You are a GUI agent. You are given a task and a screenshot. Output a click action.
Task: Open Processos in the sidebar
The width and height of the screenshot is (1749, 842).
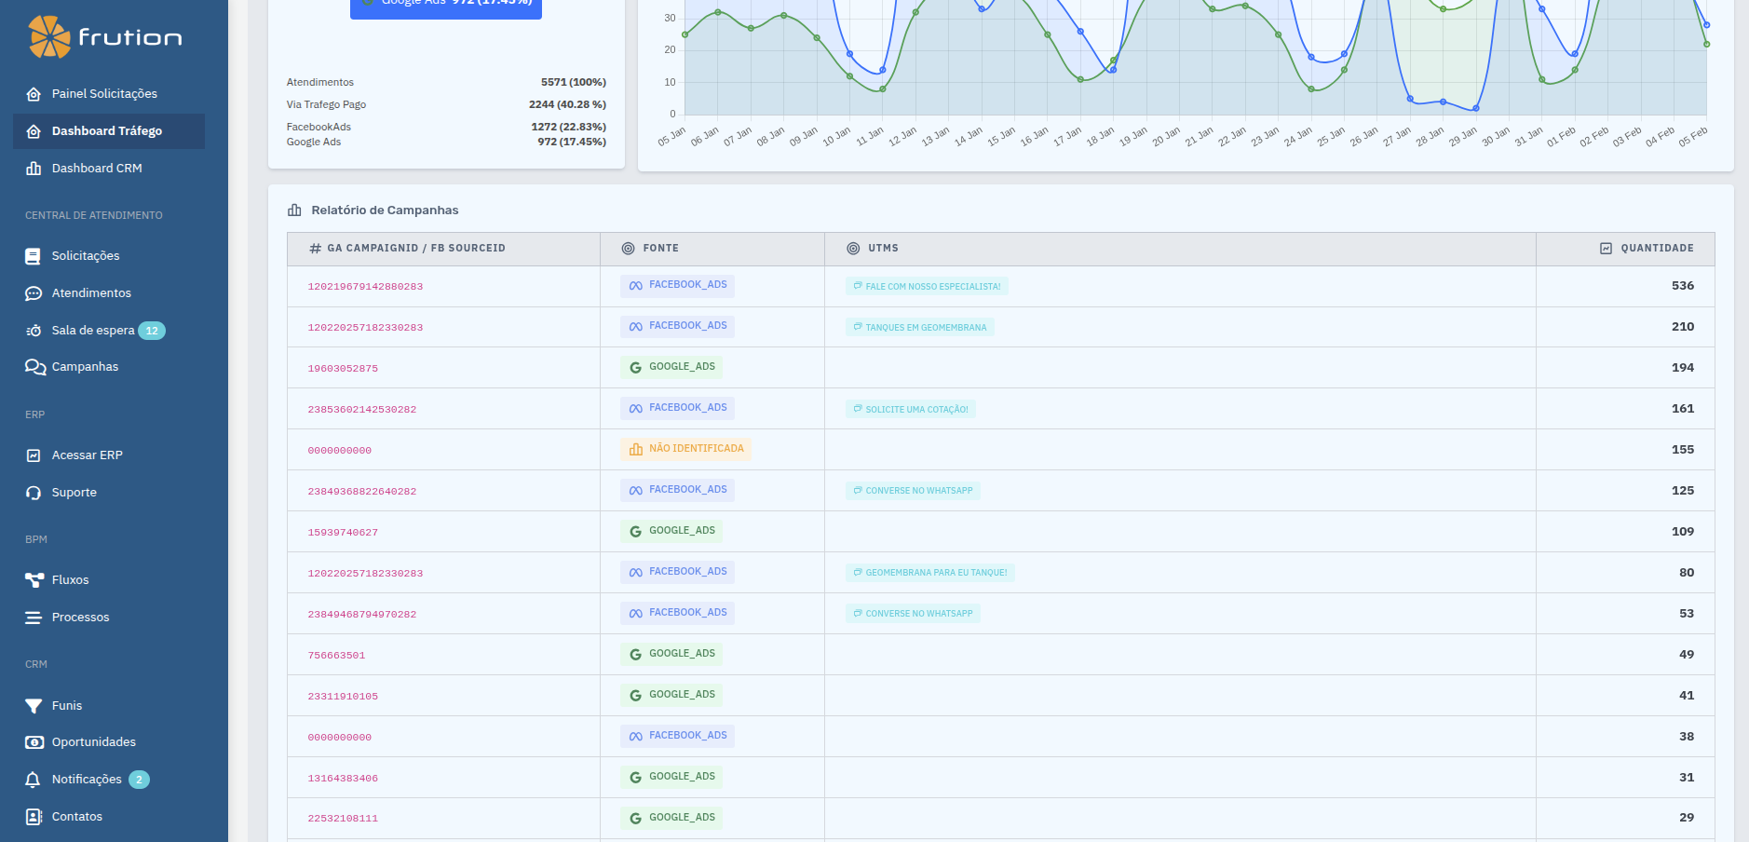coord(80,618)
